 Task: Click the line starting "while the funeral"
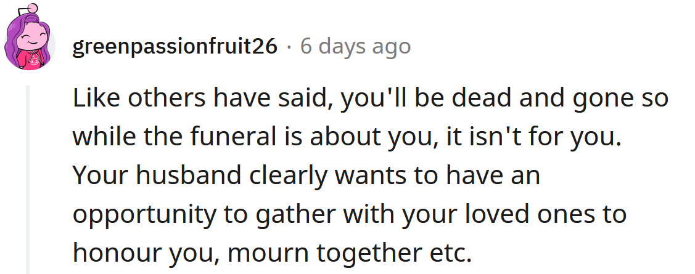(x=345, y=137)
